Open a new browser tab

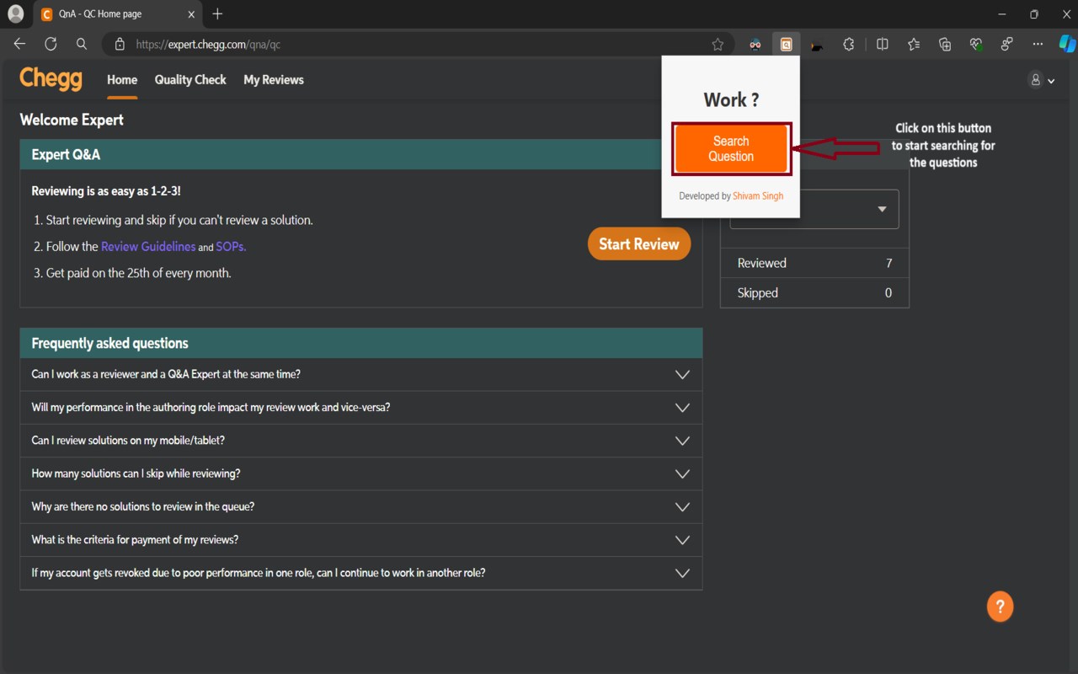[217, 13]
